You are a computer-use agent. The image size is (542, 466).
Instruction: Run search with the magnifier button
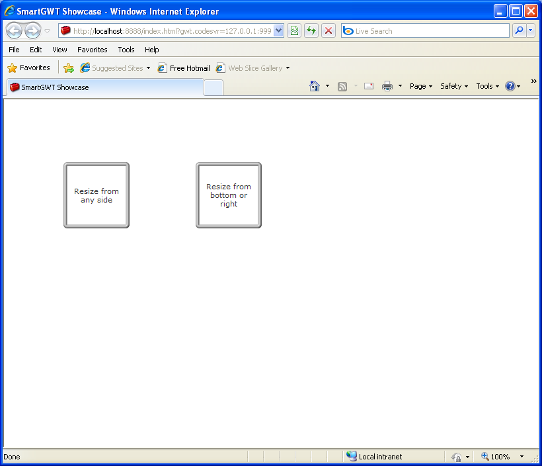click(x=519, y=31)
